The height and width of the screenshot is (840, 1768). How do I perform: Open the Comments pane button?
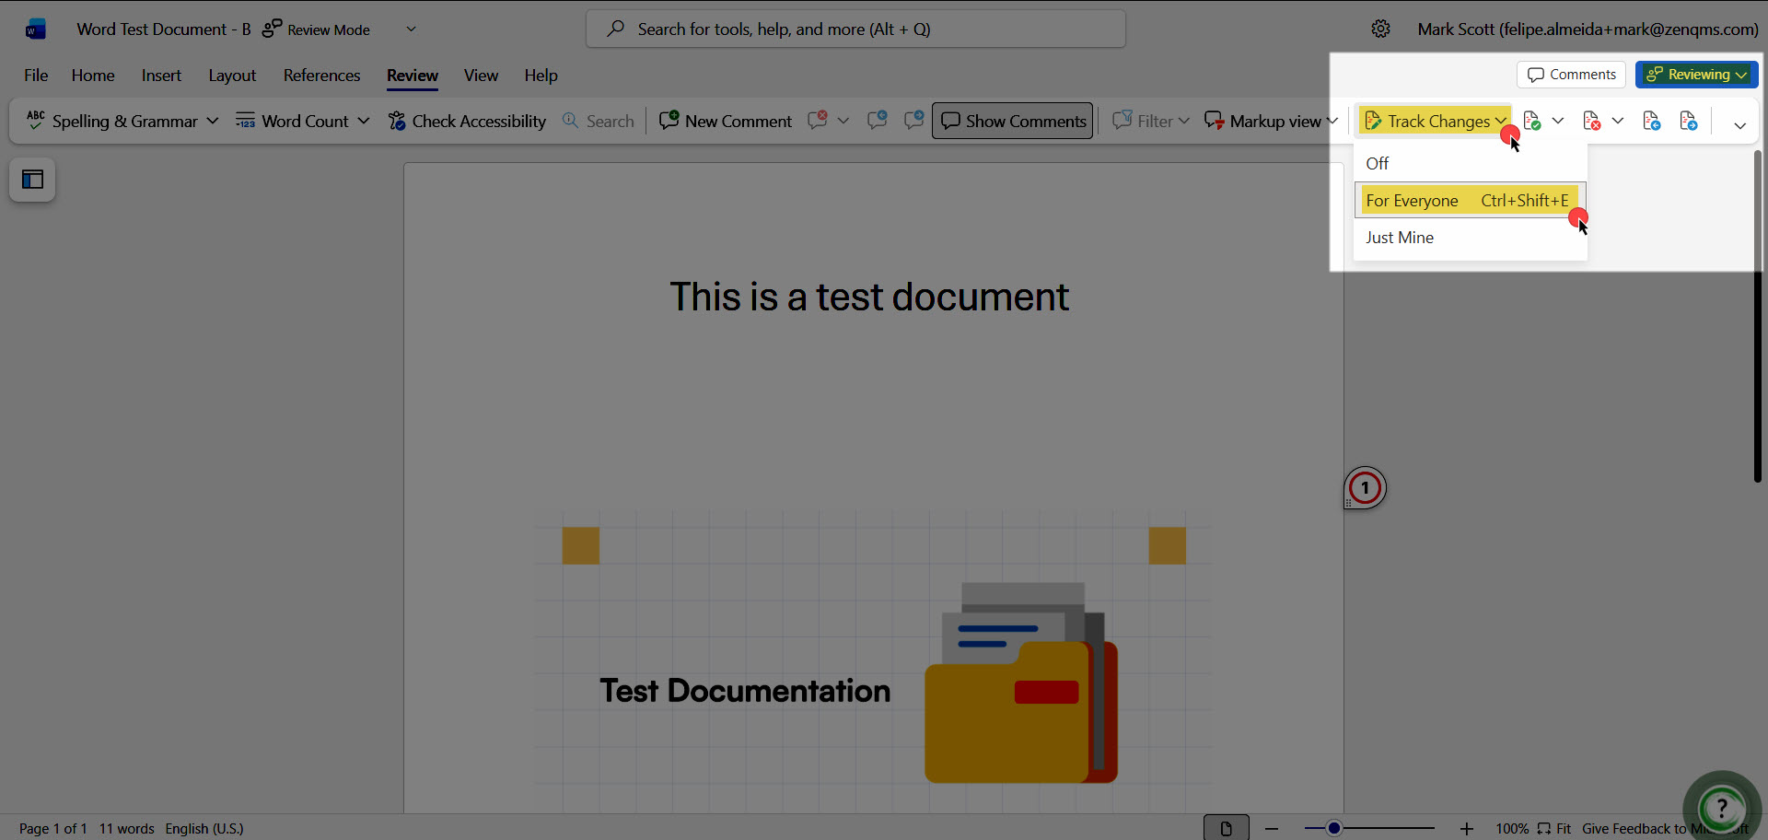click(1571, 75)
